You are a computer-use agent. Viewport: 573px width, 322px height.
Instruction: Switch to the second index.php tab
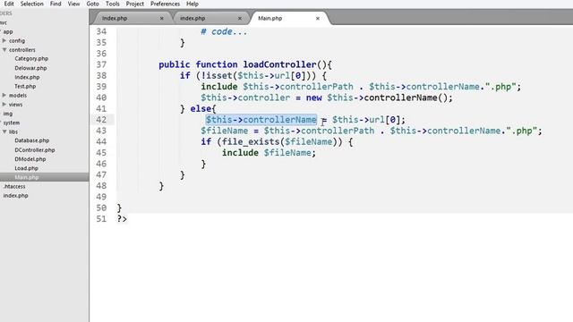(192, 18)
